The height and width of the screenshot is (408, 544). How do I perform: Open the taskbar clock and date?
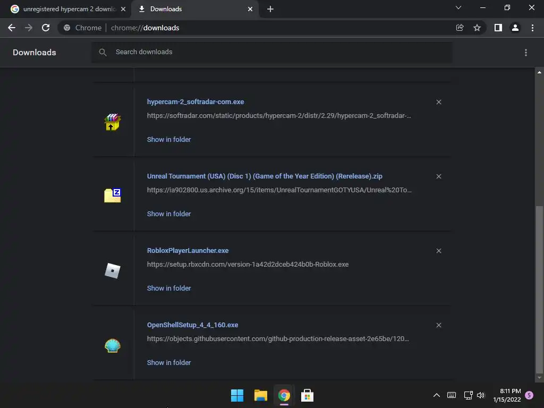tap(507, 395)
